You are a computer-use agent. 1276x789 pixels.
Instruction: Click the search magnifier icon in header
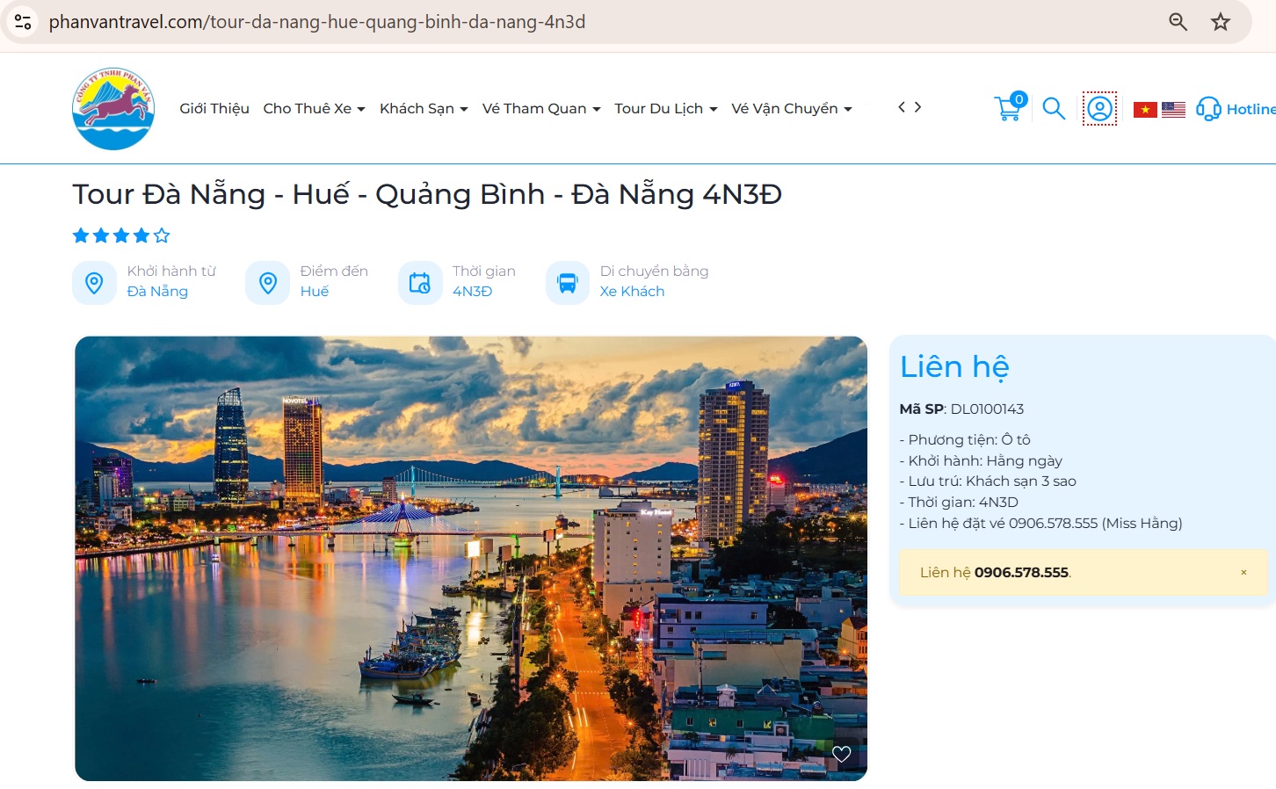(x=1054, y=108)
